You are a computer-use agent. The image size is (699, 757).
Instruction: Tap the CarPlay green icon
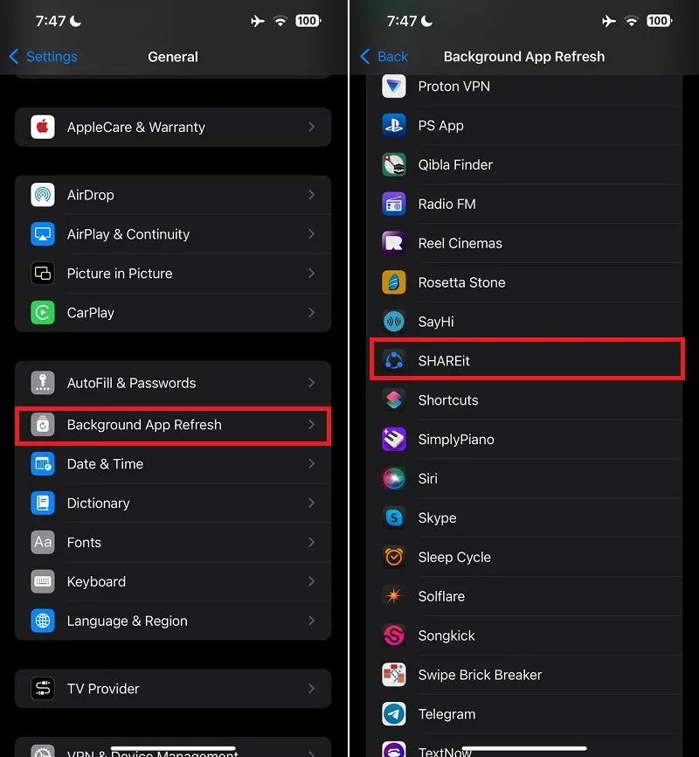coord(43,312)
